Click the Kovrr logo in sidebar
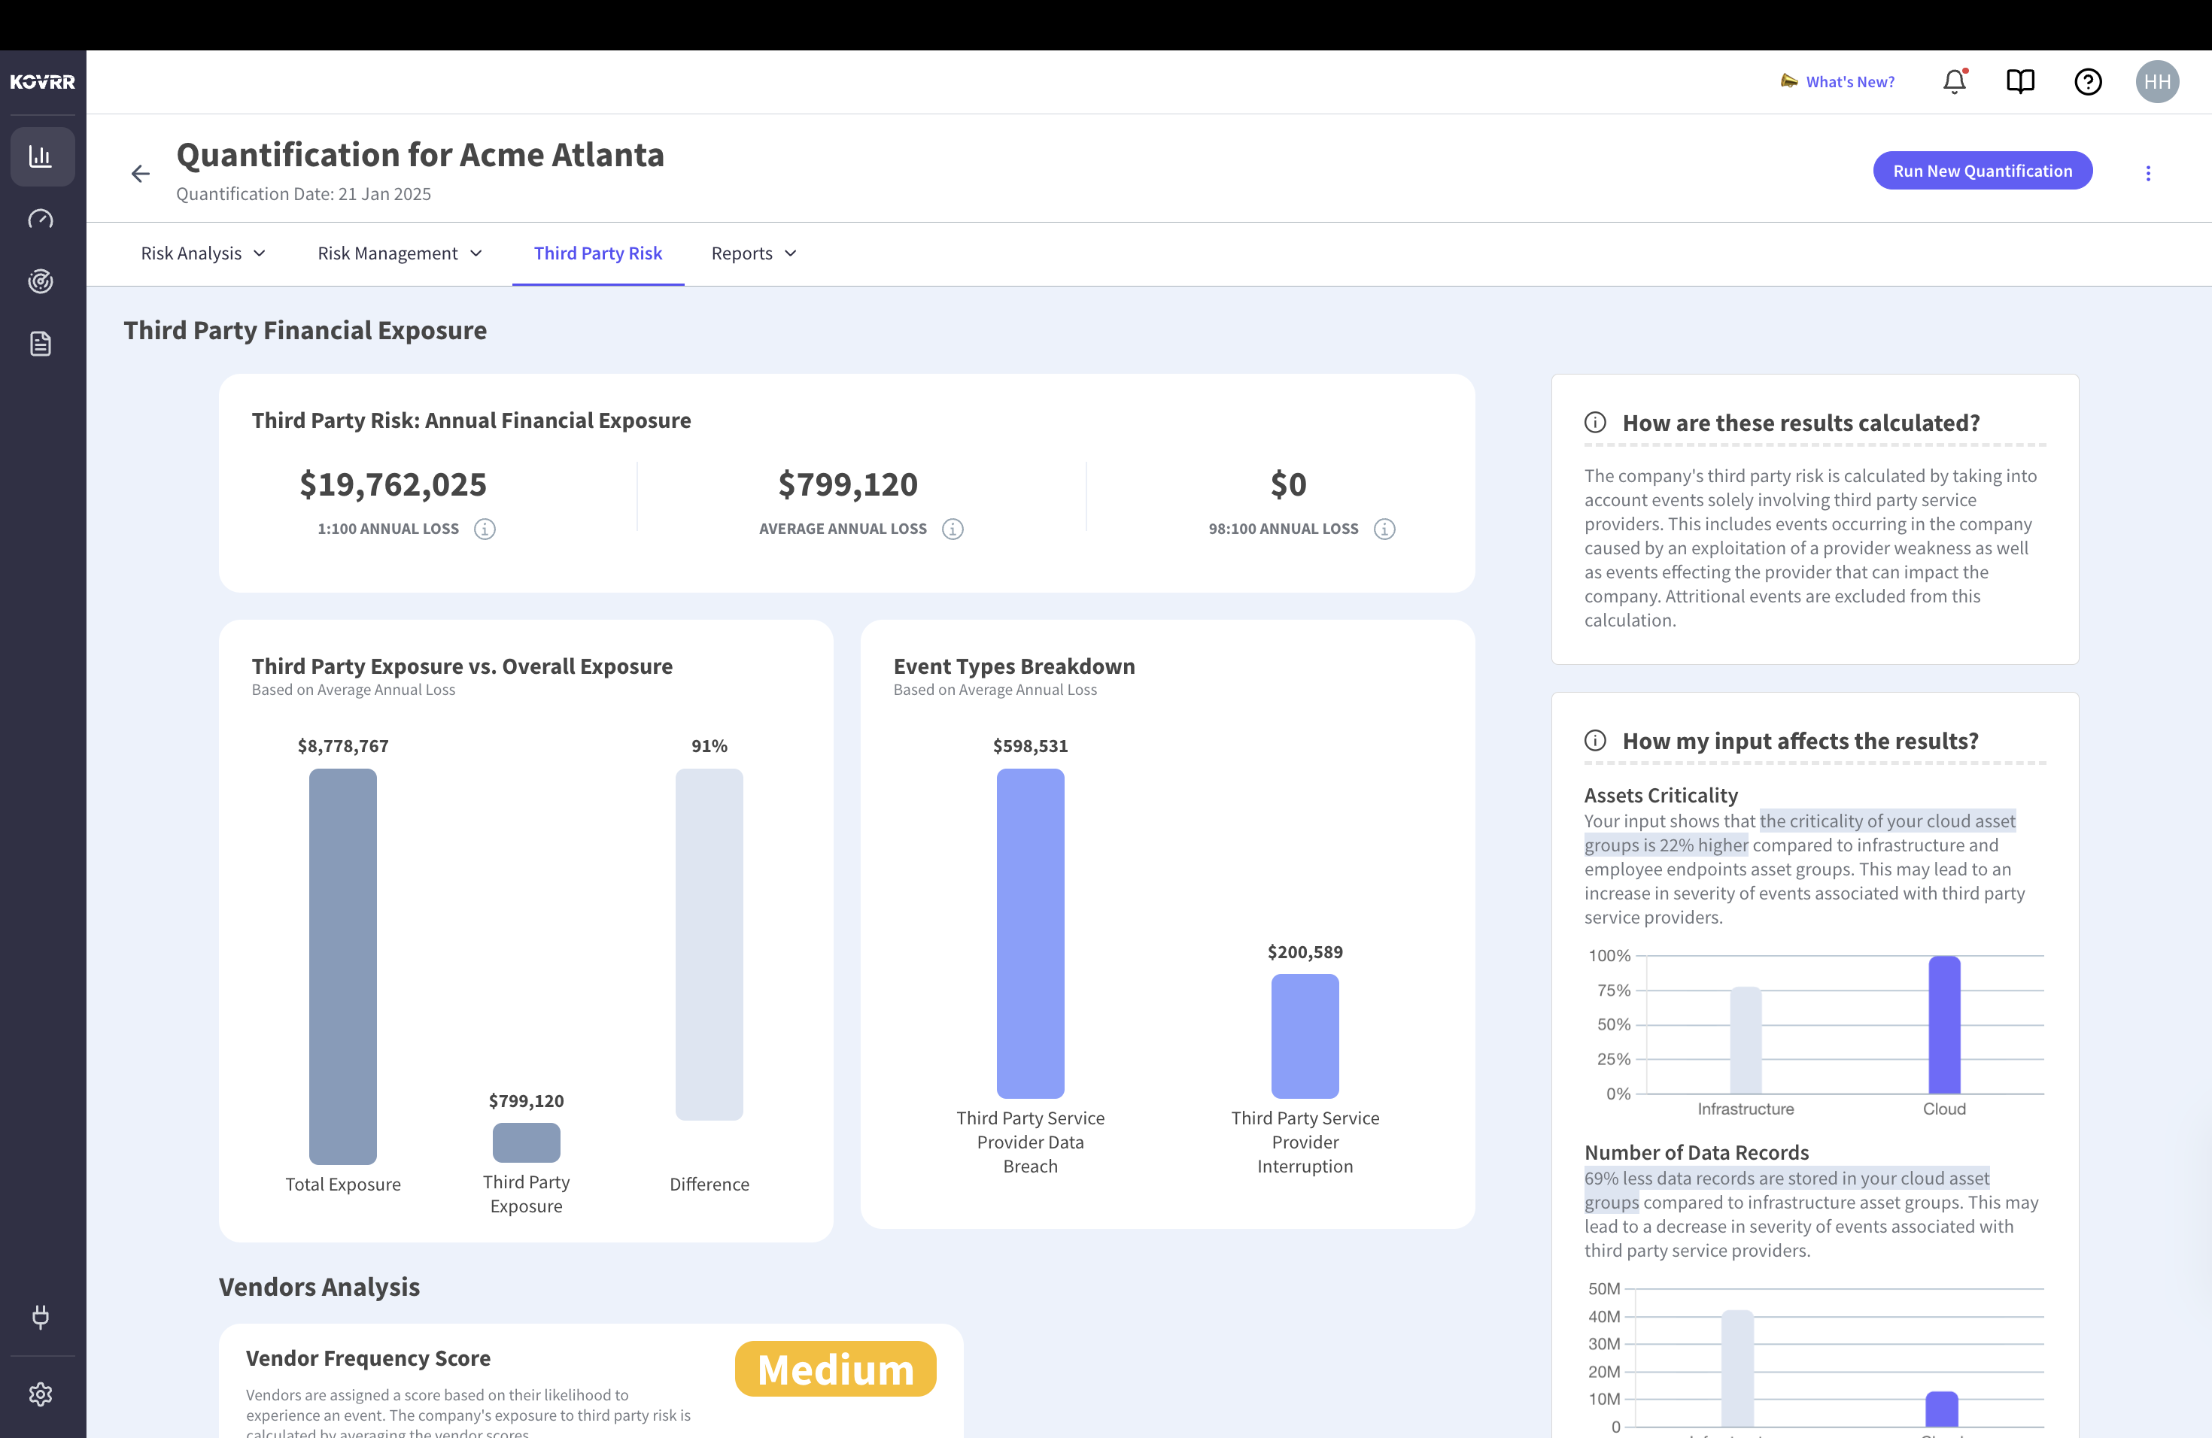 43,82
